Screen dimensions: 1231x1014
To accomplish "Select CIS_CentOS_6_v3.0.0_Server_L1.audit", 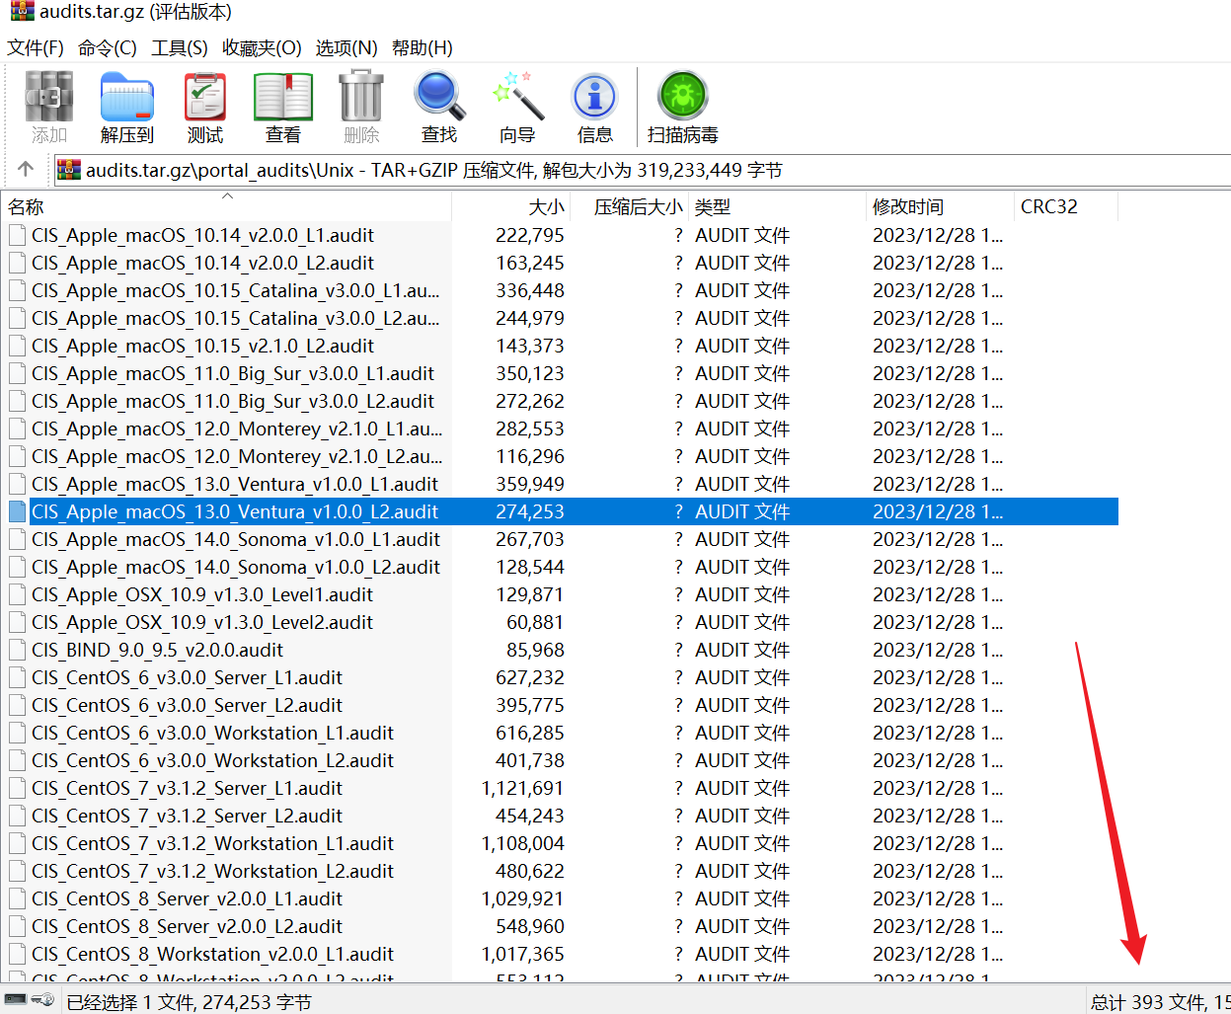I will coord(187,677).
